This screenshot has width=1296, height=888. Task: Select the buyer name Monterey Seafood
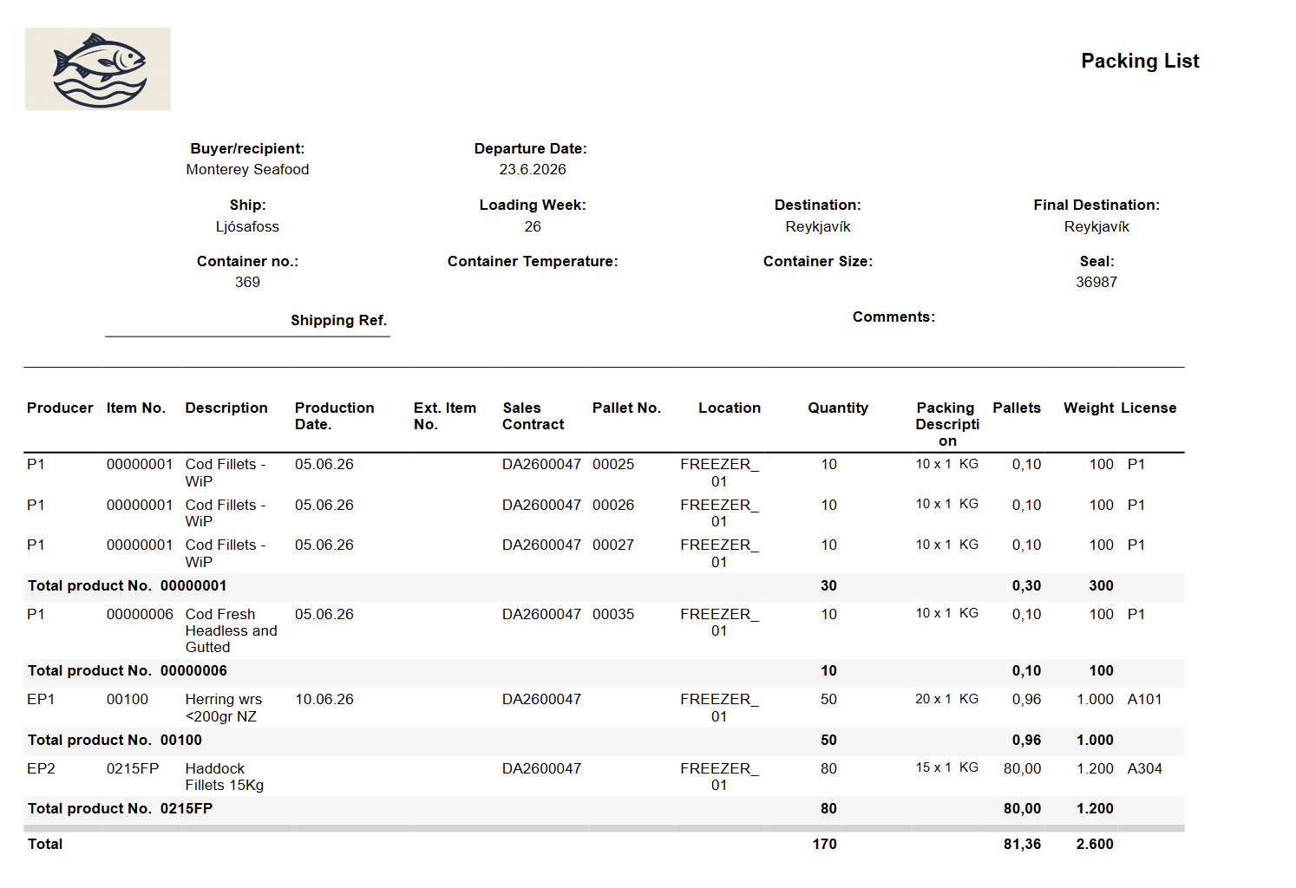click(247, 169)
